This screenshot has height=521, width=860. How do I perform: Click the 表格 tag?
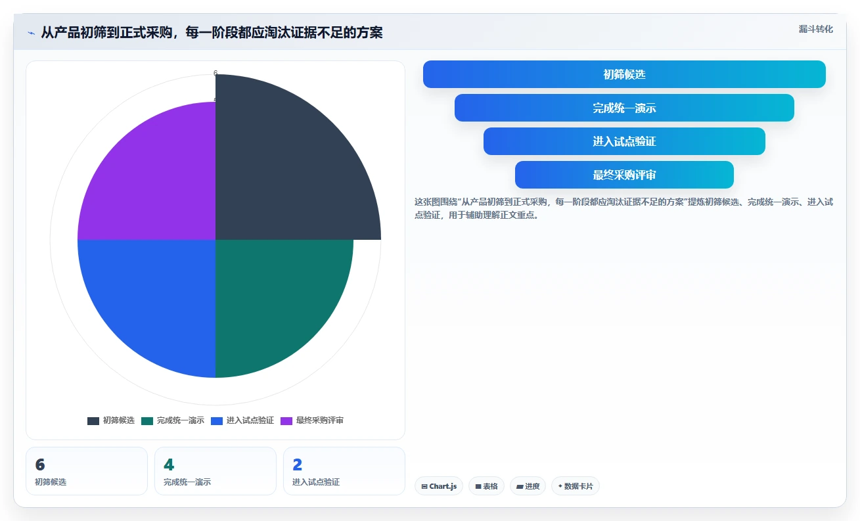[x=486, y=486]
